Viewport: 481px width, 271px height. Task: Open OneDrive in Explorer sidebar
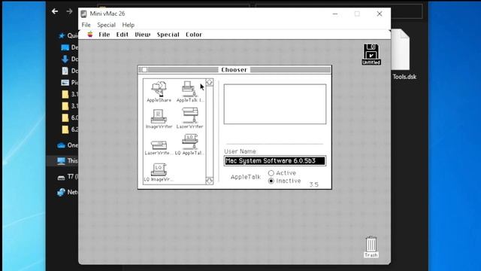[68, 145]
